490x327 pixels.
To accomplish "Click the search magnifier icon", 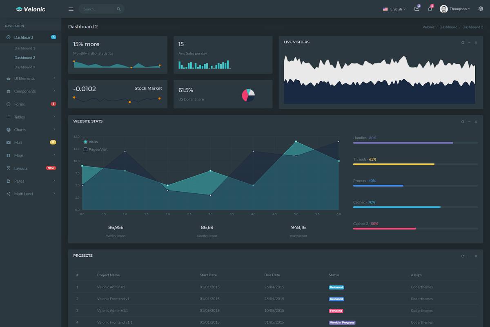I will coord(119,9).
